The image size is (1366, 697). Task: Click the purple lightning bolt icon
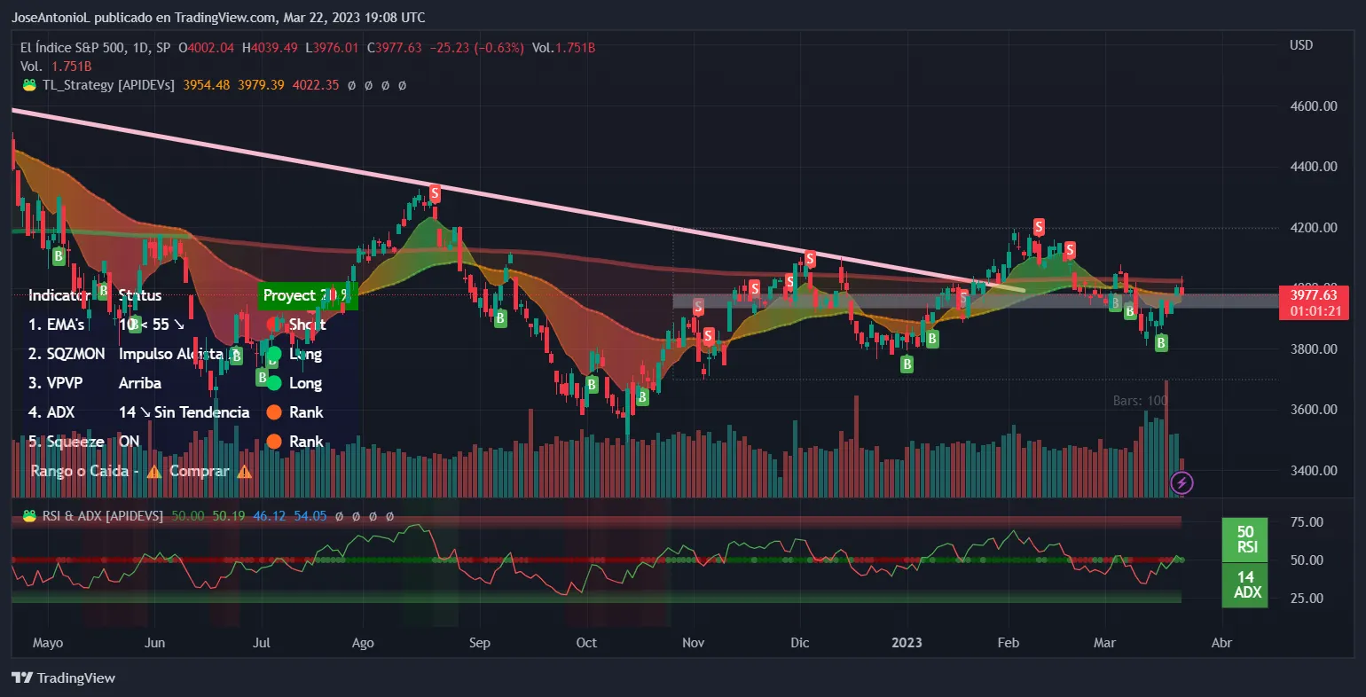tap(1182, 482)
